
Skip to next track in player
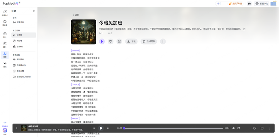click(108, 128)
